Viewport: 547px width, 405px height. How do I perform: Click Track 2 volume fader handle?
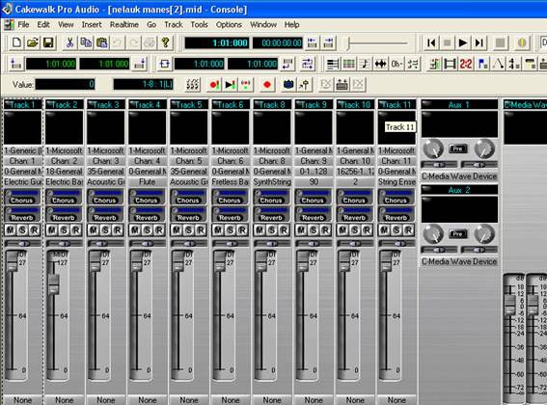53,284
